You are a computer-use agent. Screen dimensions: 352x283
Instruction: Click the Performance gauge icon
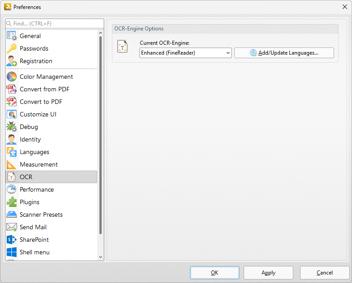click(12, 190)
